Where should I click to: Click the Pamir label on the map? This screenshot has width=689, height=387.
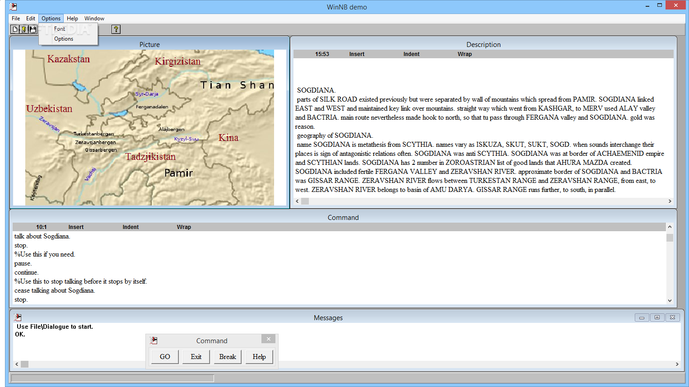(x=179, y=173)
